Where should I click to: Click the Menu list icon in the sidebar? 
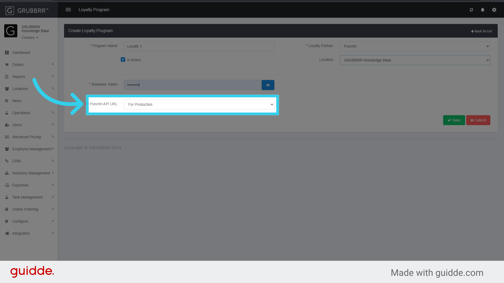tap(7, 101)
